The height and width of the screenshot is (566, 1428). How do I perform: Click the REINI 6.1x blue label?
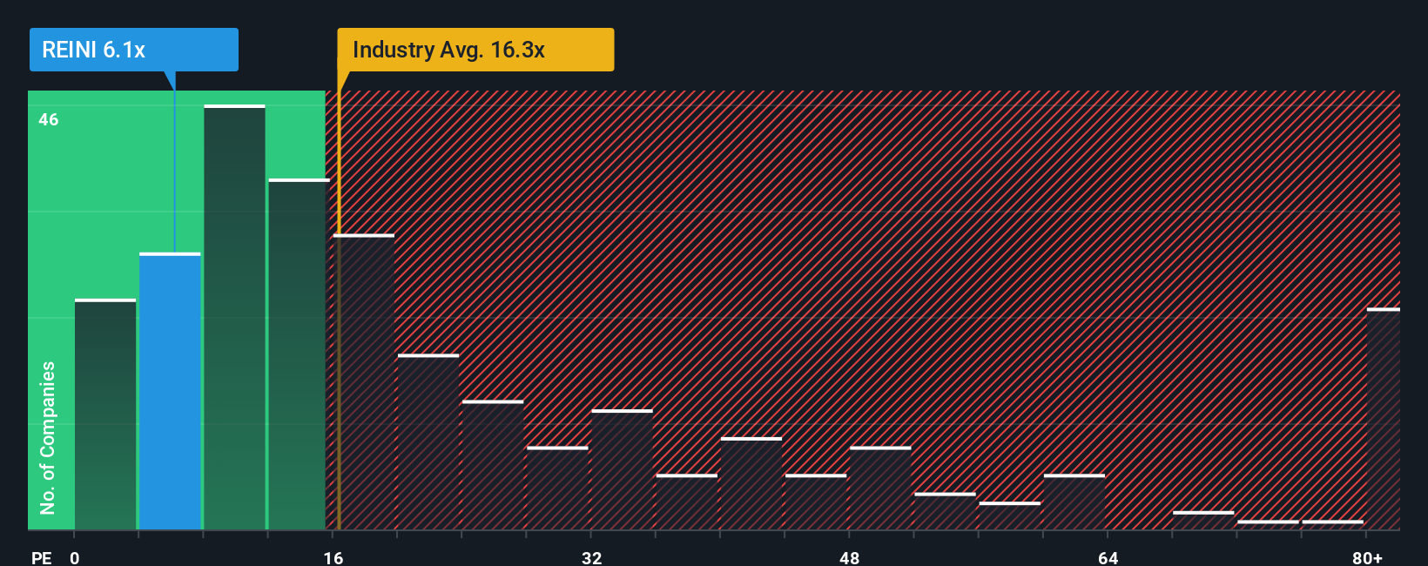133,50
